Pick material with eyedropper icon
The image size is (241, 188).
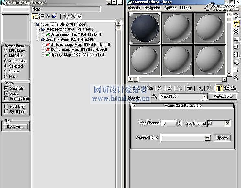[155, 96]
